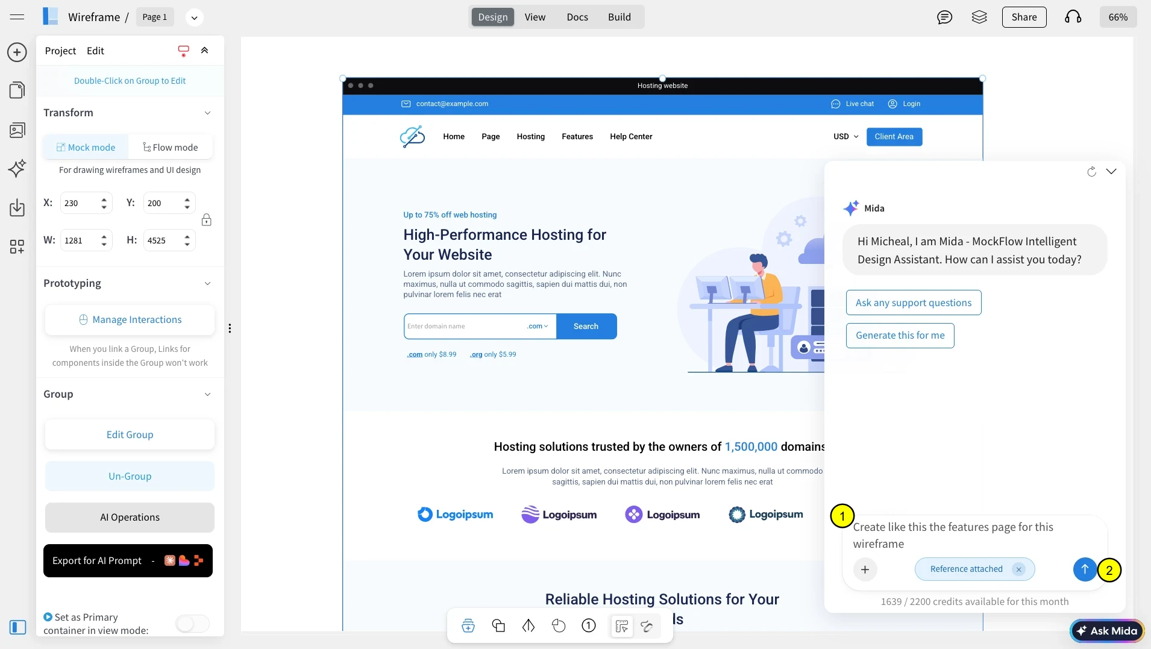Open the AI sparkle icon in left sidebar
1151x649 pixels.
click(17, 168)
